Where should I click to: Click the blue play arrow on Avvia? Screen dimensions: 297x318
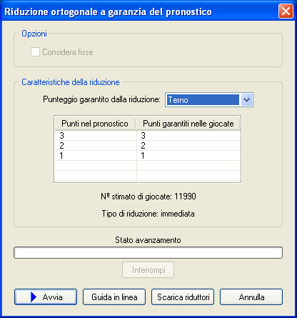coord(34,297)
